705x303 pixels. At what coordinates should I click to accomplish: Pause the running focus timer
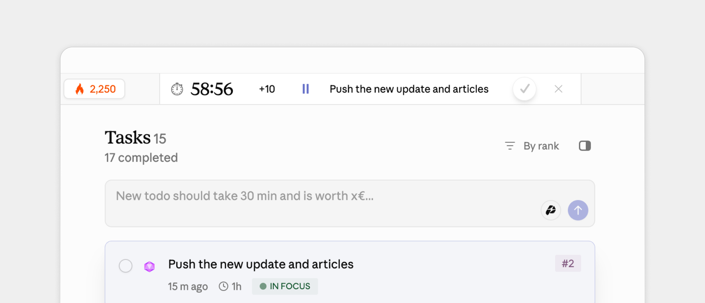coord(305,89)
